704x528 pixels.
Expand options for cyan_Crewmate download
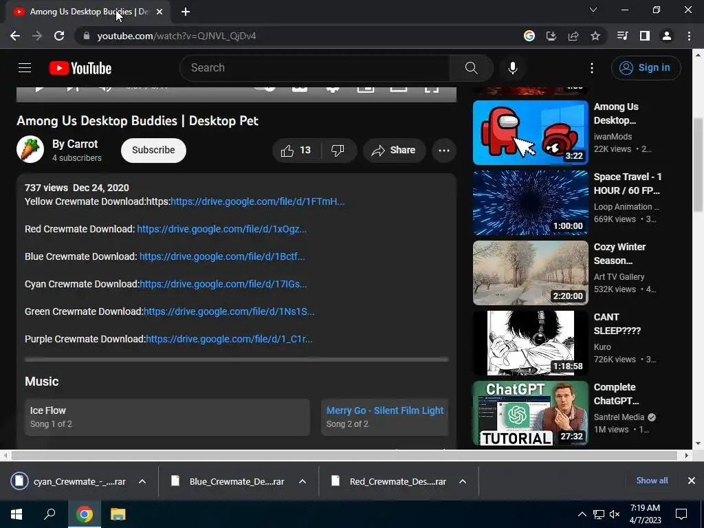click(142, 481)
